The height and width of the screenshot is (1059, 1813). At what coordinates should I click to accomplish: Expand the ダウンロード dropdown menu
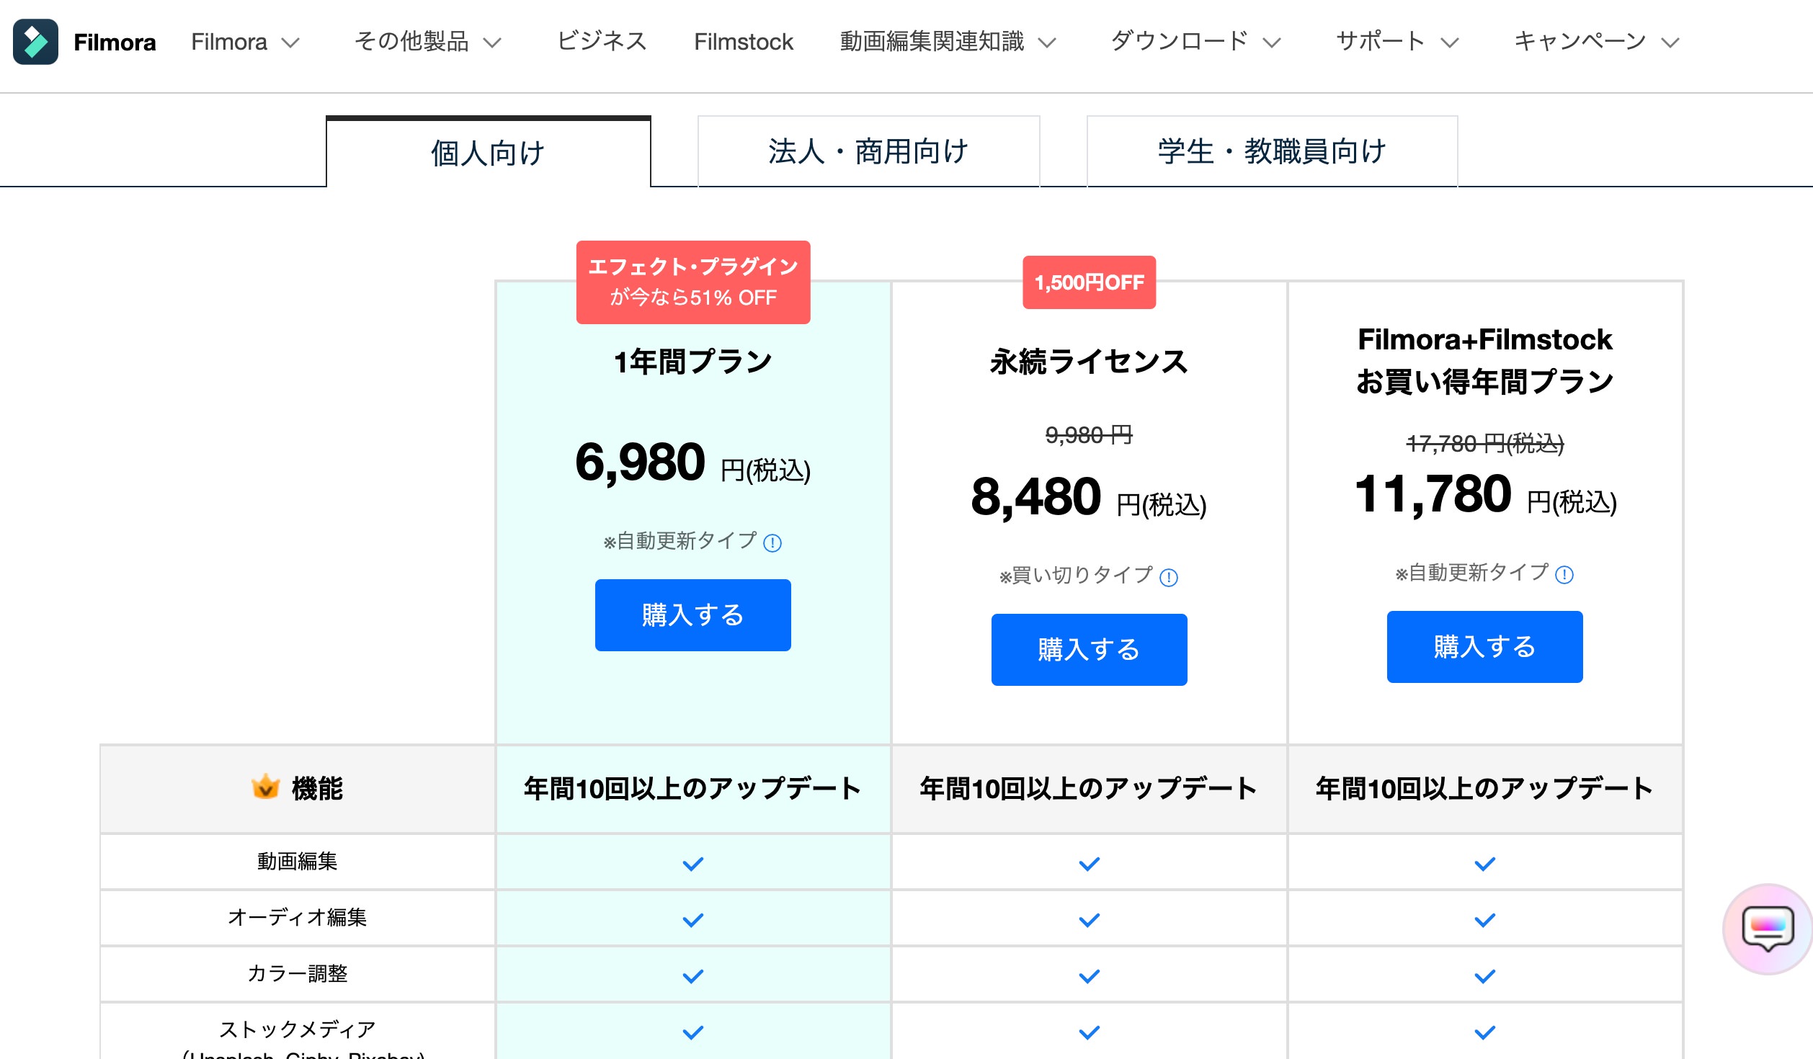tap(1195, 42)
